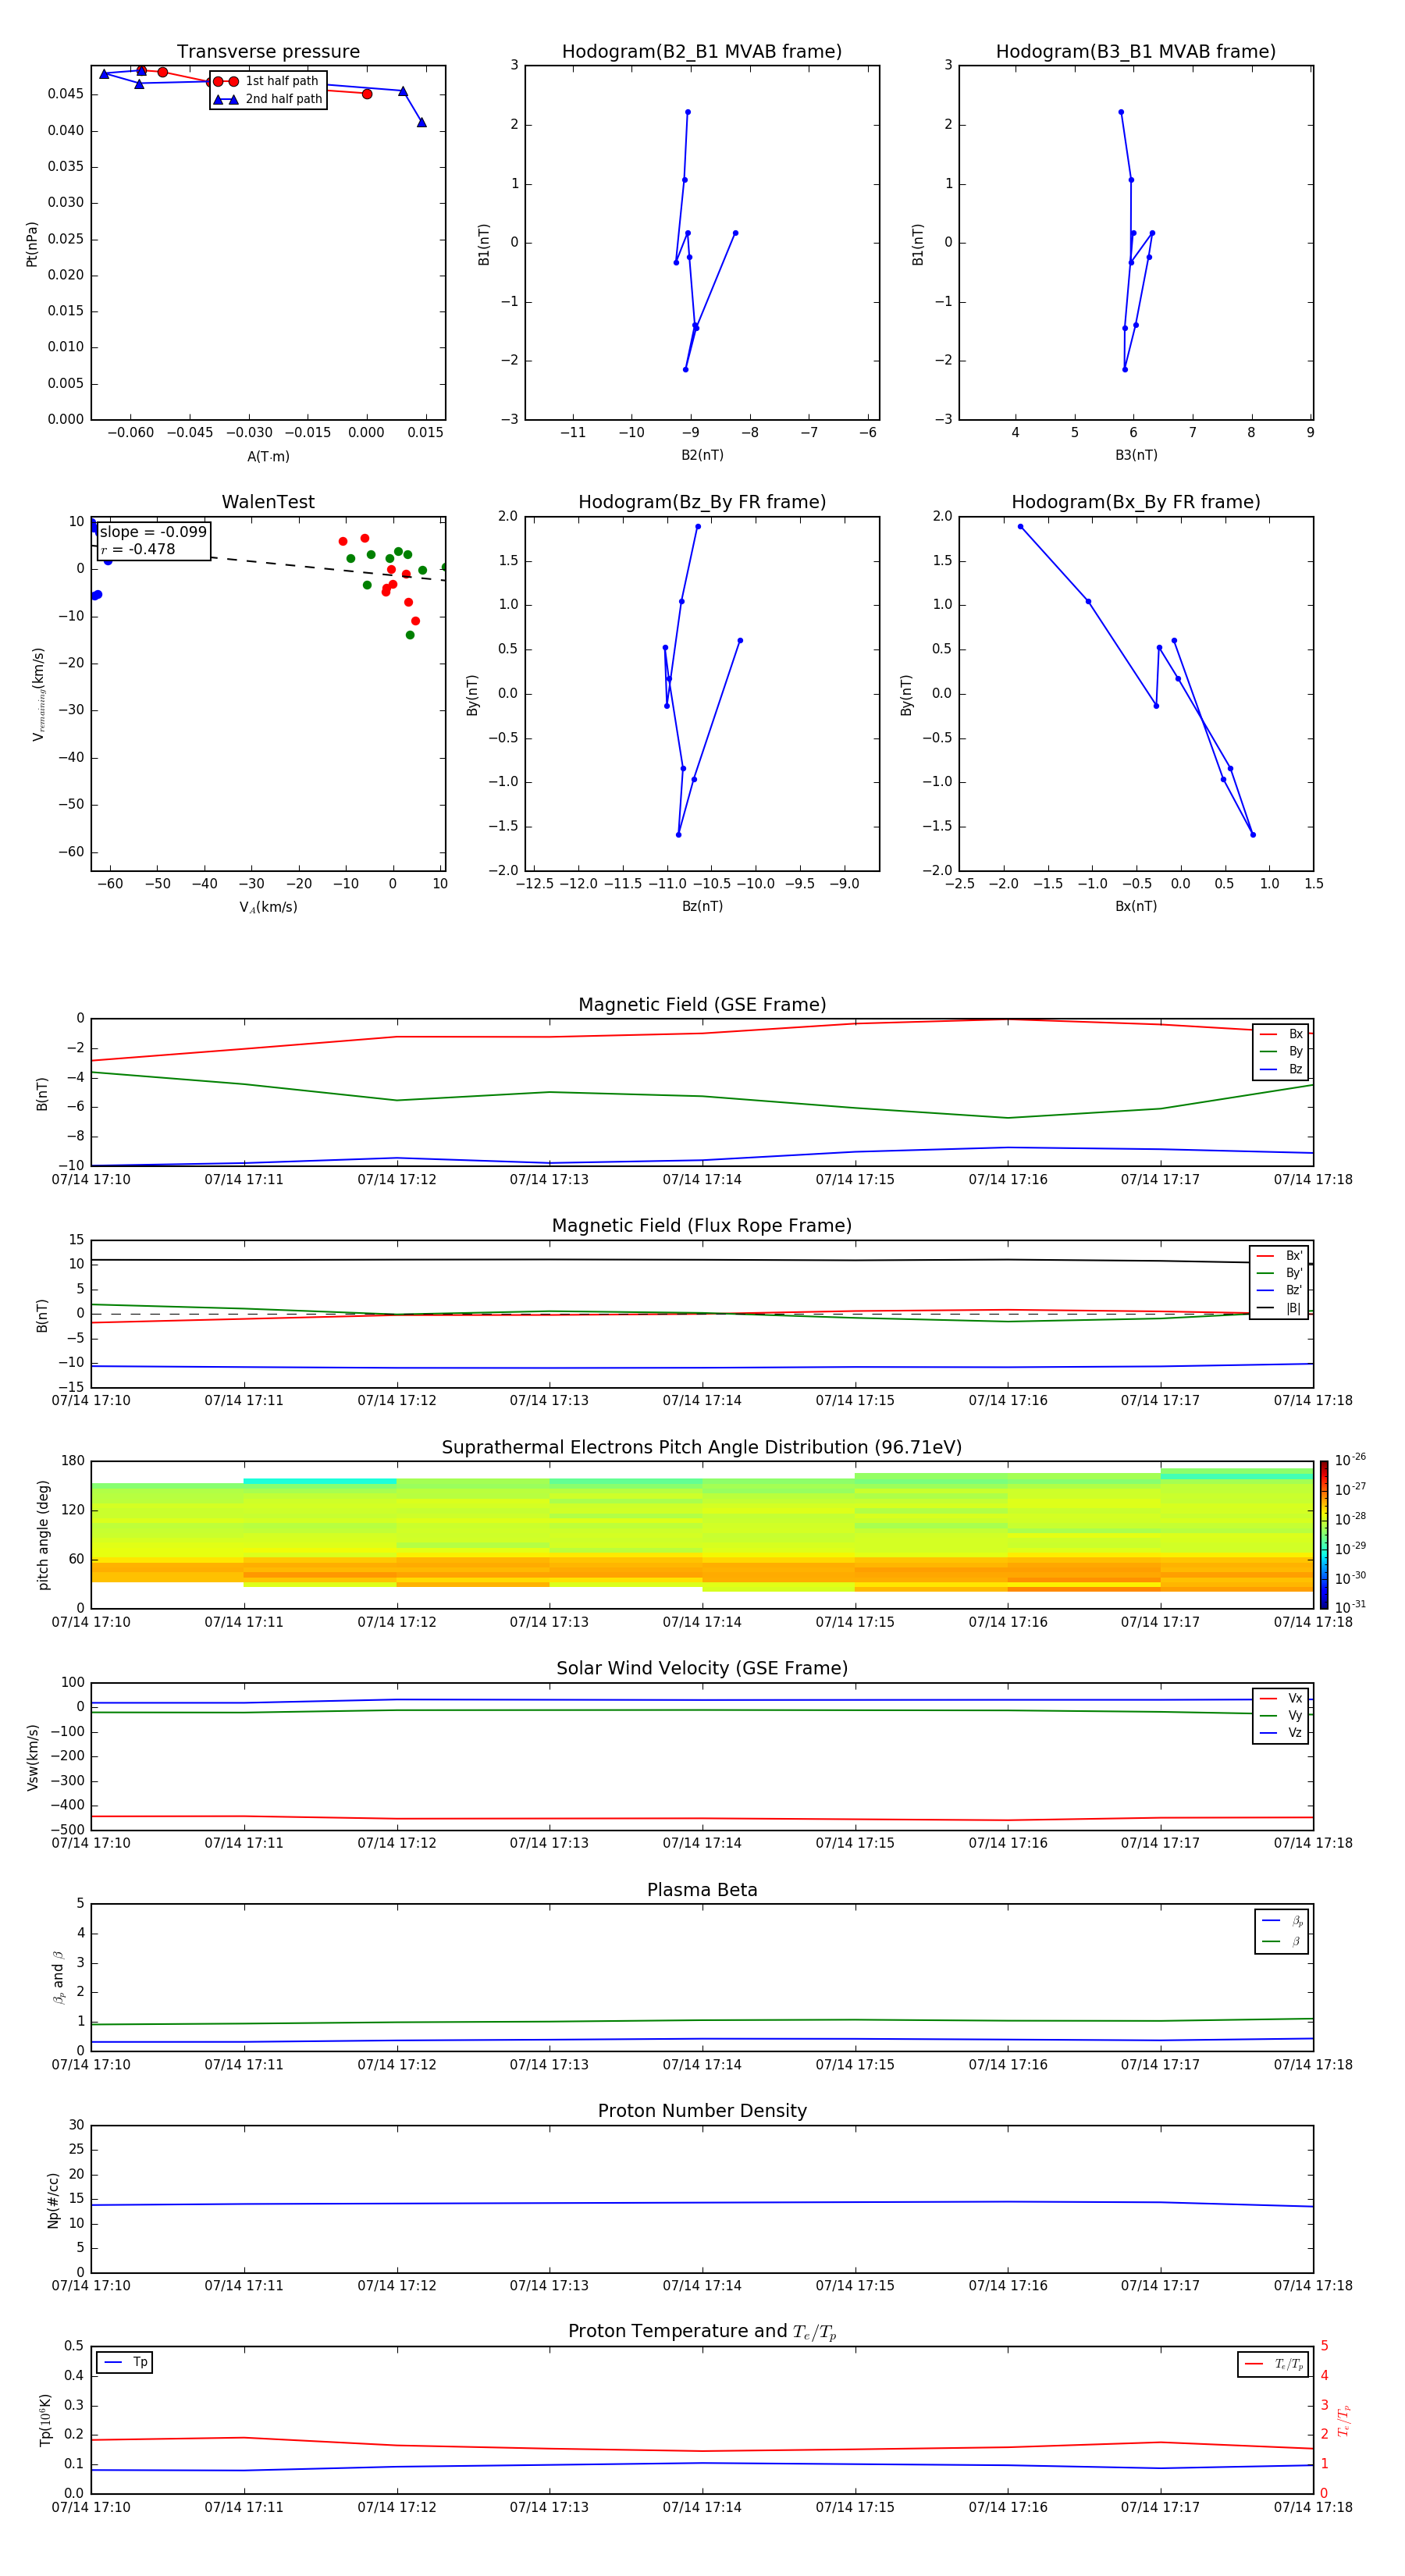Select the "Proton Number Density" panel title
This screenshot has height=2576, width=1405.
(702, 2111)
